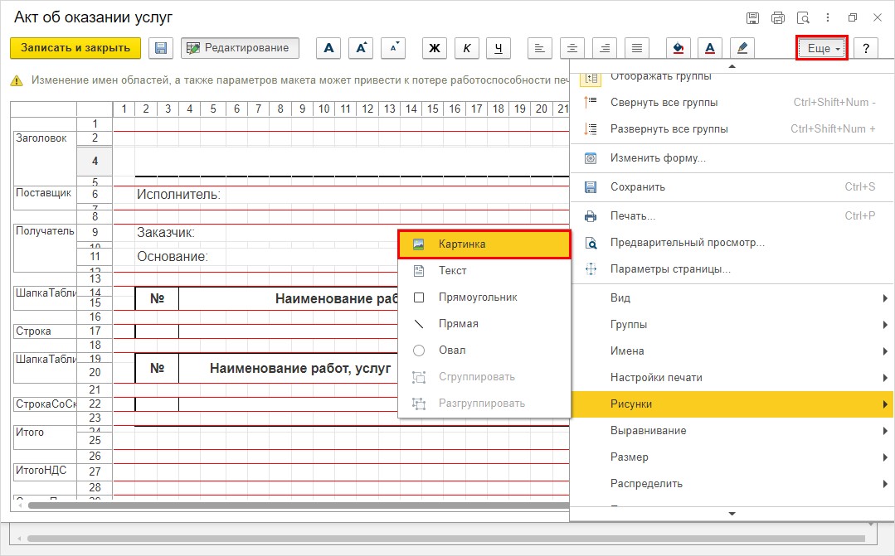Click the Основание: cell

tap(173, 257)
